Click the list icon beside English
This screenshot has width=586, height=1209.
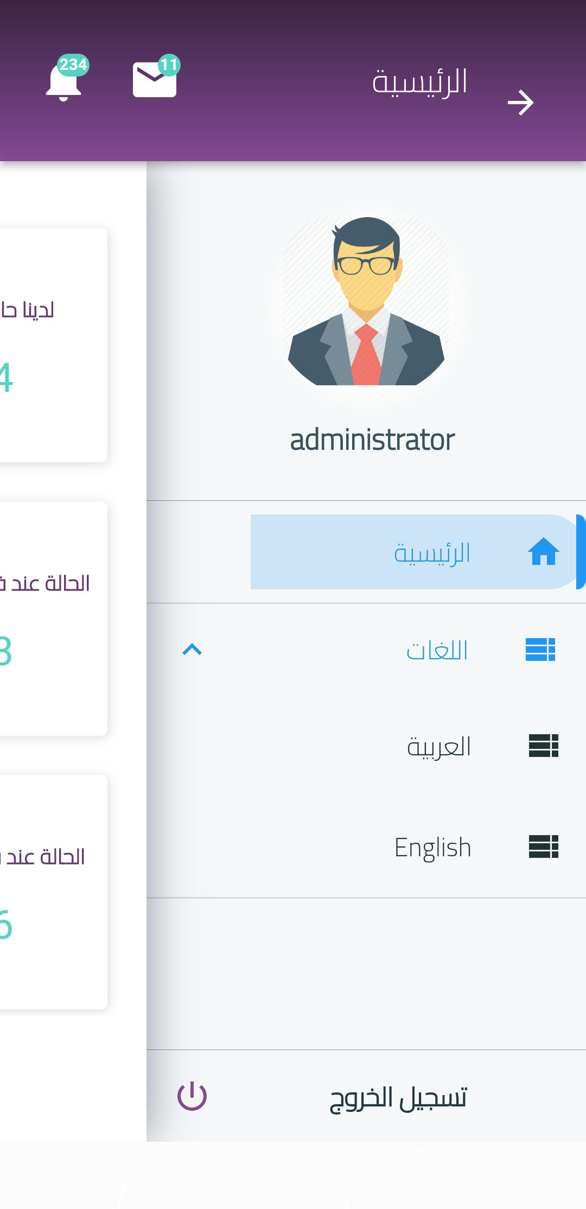tap(543, 847)
